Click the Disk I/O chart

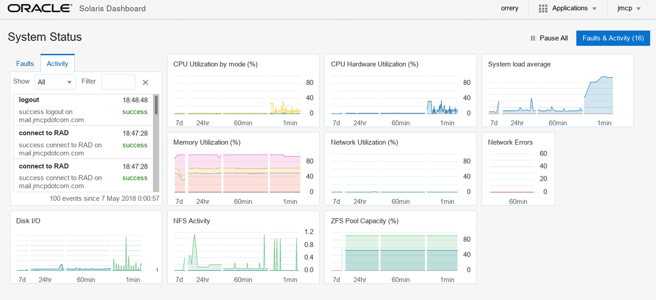pyautogui.click(x=86, y=247)
